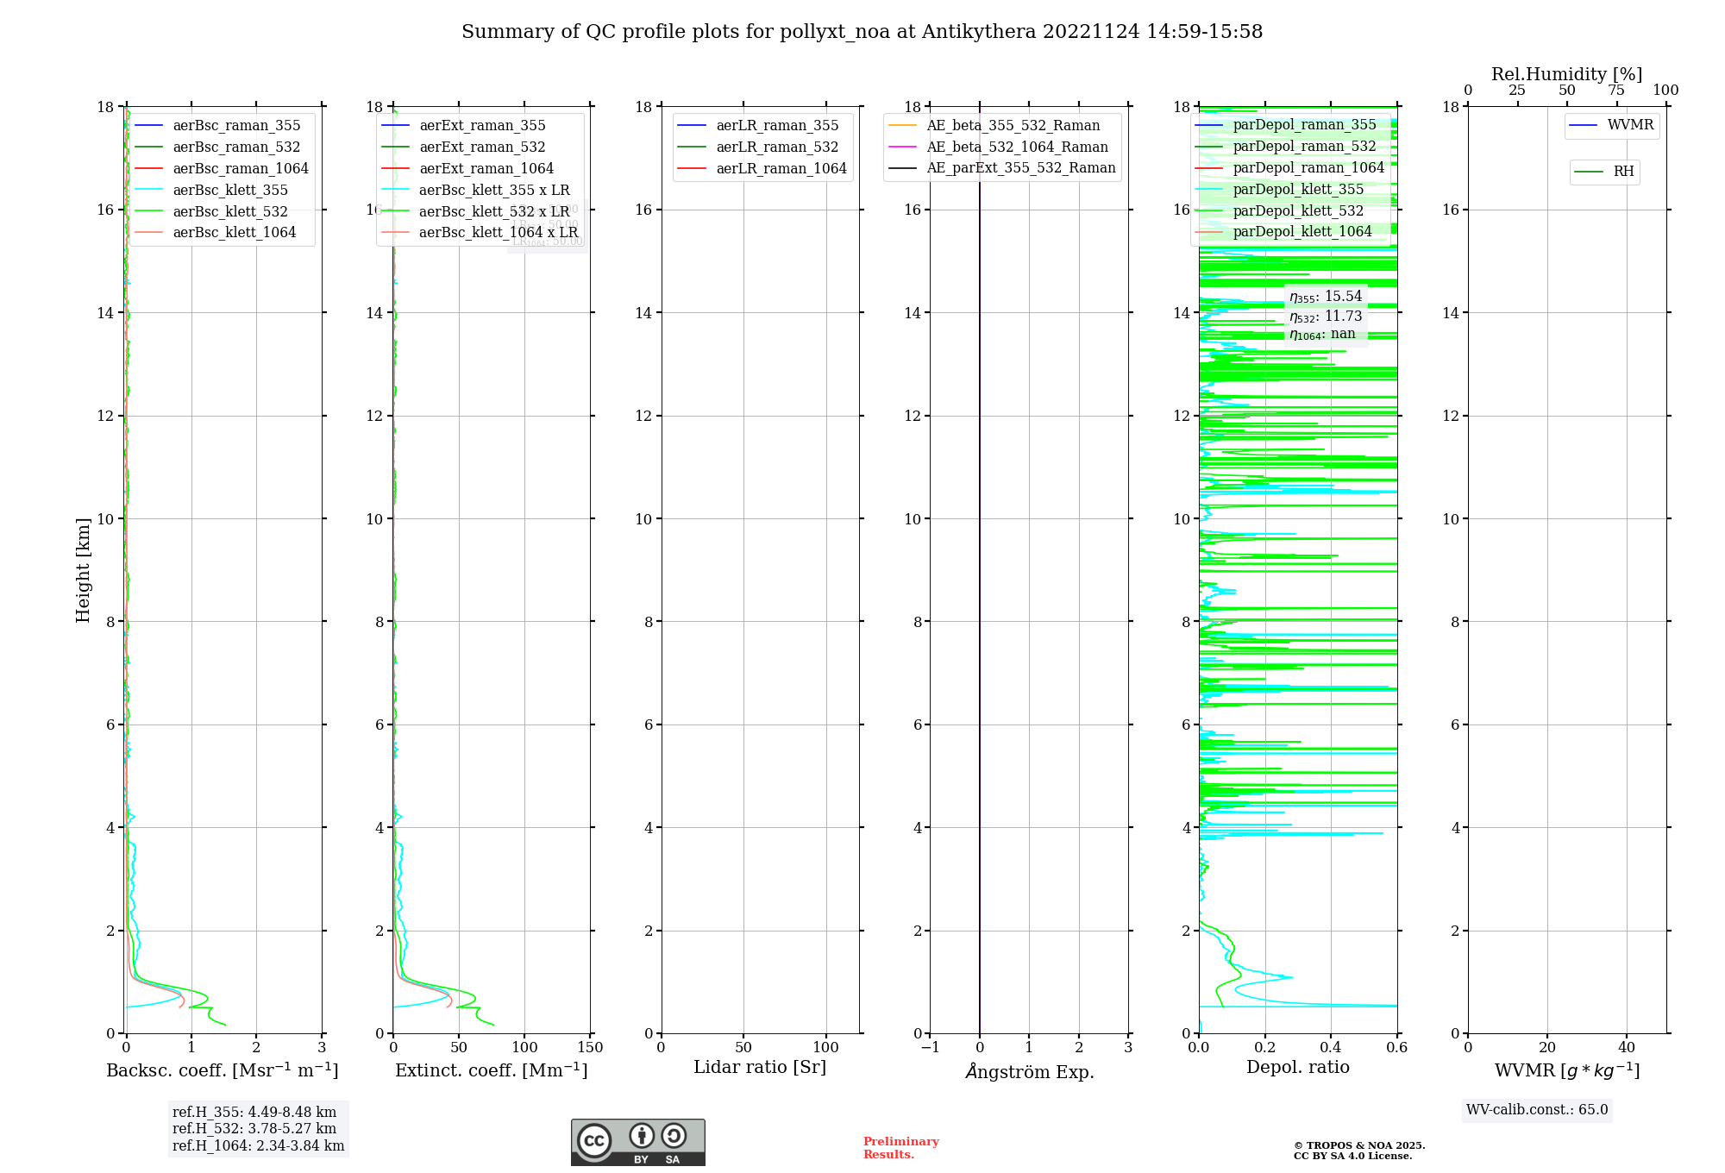Screen dimensions: 1725x1173
Task: Click the WVMR [g*kg⁻¹] axis label
Action: pos(1567,1070)
